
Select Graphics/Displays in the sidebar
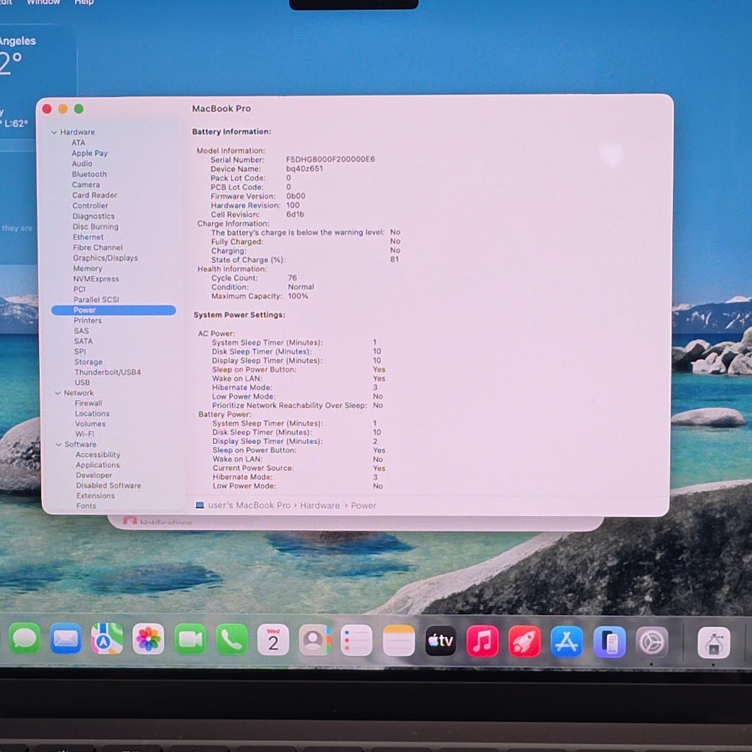pos(105,258)
